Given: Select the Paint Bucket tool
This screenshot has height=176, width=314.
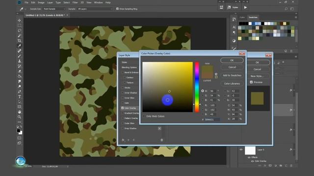Looking at the screenshot, I should [20, 76].
